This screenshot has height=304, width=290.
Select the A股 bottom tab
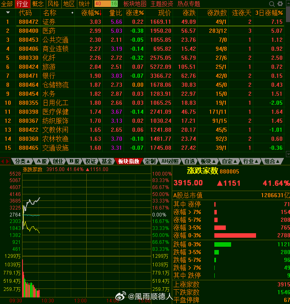pyautogui.click(x=42, y=161)
